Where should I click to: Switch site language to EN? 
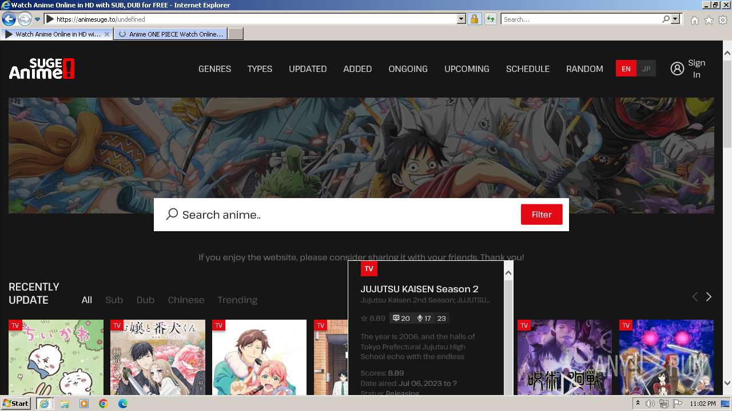pyautogui.click(x=626, y=68)
